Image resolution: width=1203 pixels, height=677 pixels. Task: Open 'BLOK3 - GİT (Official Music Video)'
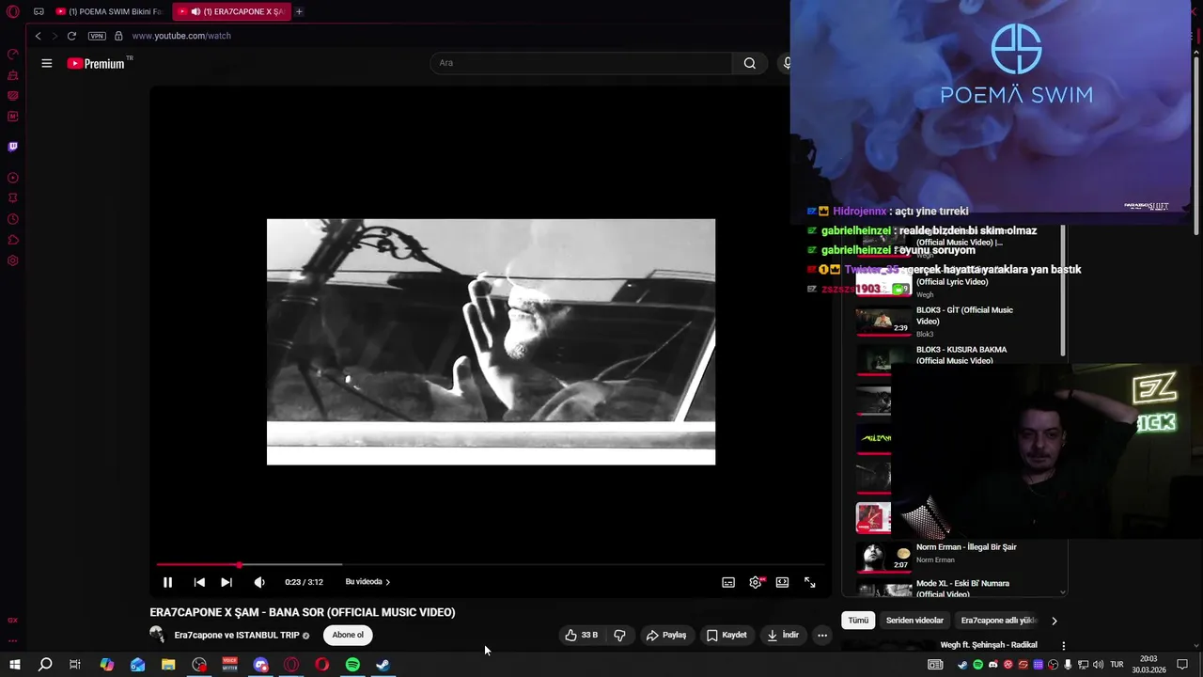coord(964,316)
